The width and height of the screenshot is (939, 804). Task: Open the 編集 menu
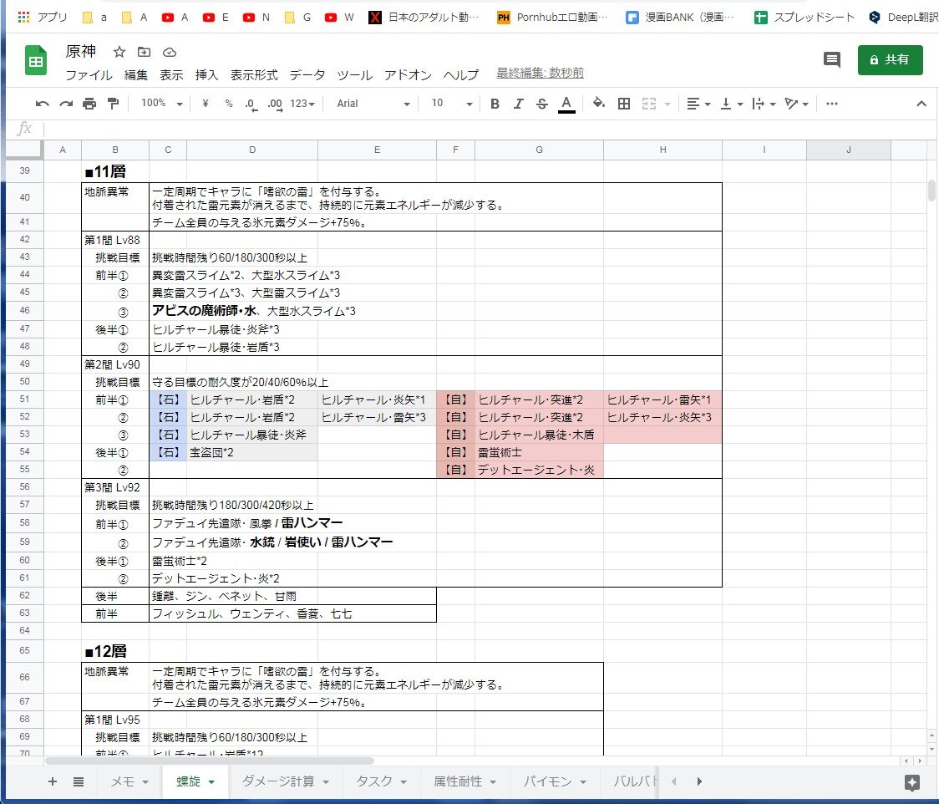click(136, 75)
